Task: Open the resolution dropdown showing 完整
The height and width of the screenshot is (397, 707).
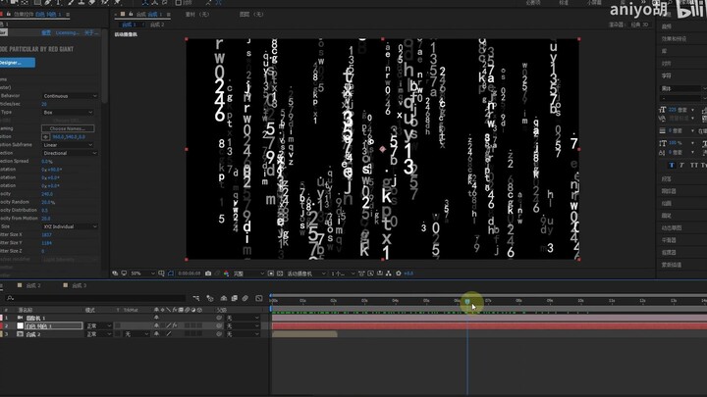Action: point(248,273)
